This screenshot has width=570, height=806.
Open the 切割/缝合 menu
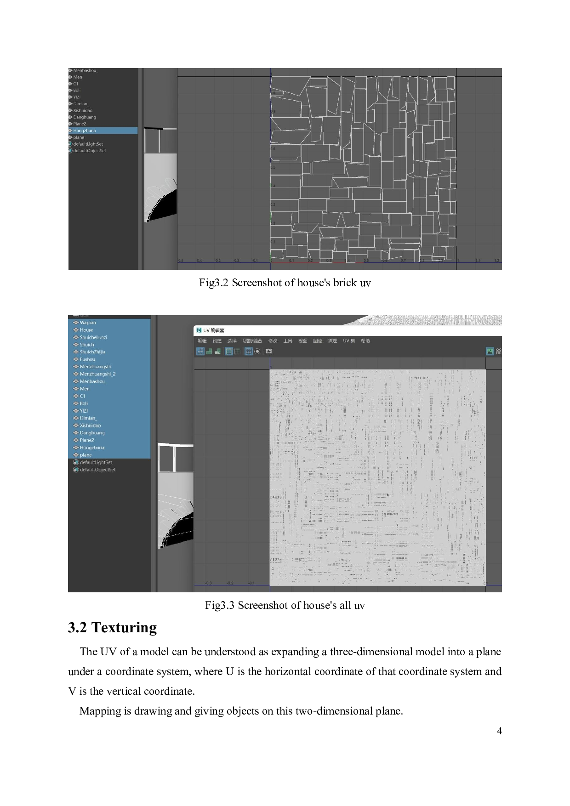pyautogui.click(x=252, y=341)
